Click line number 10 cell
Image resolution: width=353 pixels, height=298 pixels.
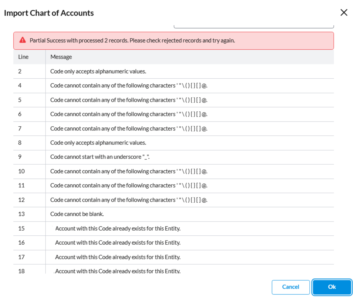21,171
